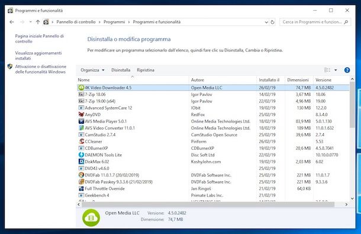Click the Primate Labs Inc. author cell
The height and width of the screenshot is (234, 361).
pos(207,195)
